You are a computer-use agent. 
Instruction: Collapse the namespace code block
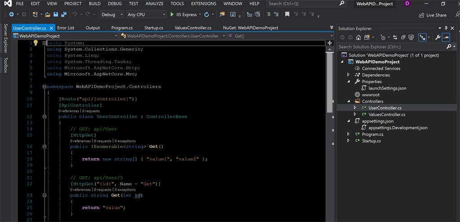[44, 87]
